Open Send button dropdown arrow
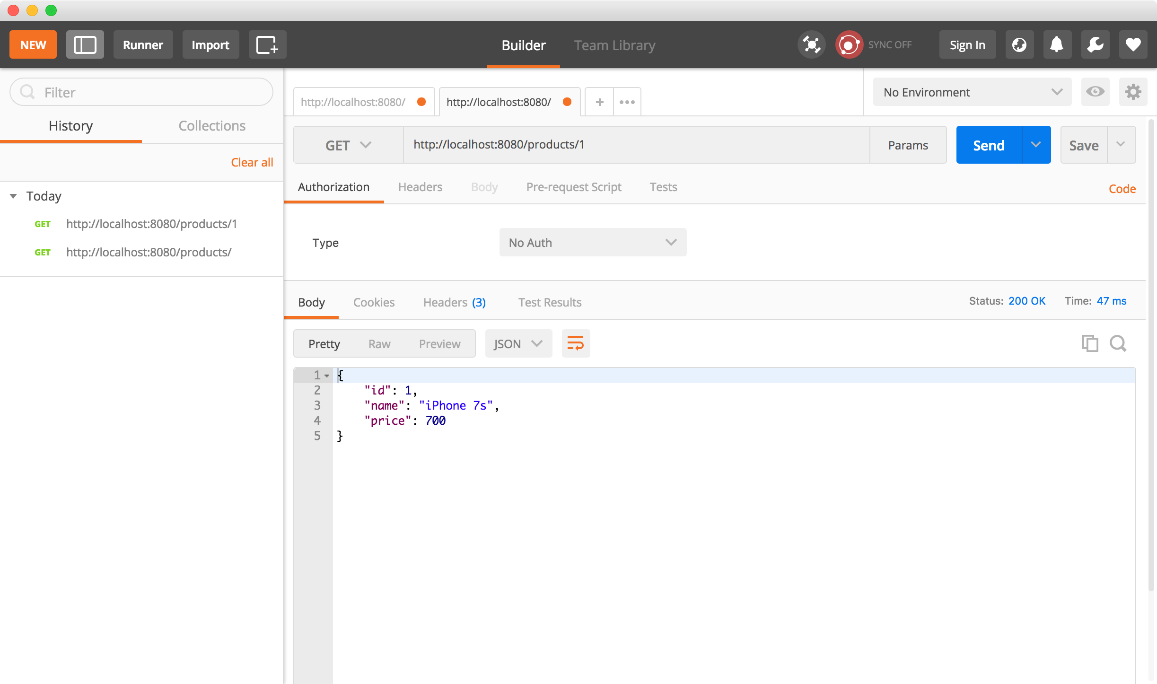The image size is (1157, 684). tap(1036, 145)
